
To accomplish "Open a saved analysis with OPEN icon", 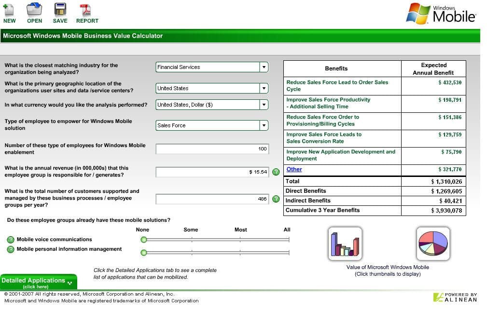I will click(x=34, y=13).
